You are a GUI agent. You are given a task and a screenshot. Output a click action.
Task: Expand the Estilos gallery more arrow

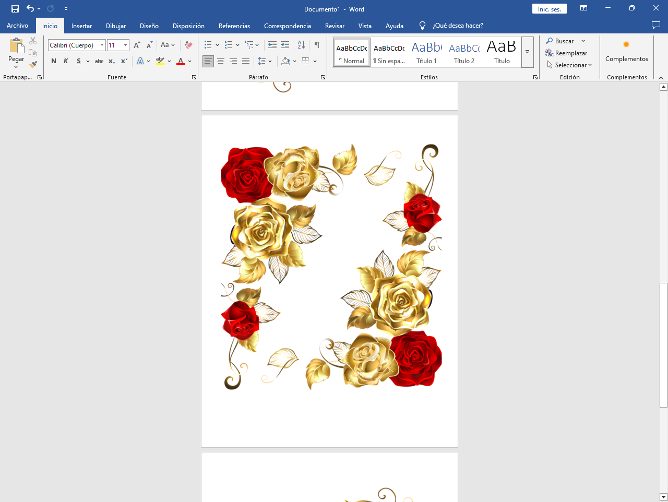pos(528,52)
